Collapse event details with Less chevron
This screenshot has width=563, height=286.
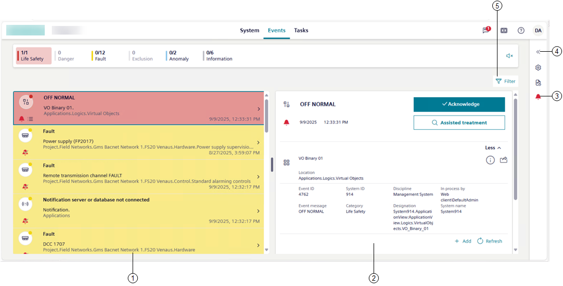(493, 148)
